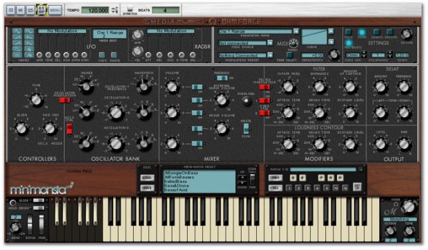Select the bottom-right LFO wave icon
Image resolution: width=428 pixels, height=250 pixels.
pos(29,55)
